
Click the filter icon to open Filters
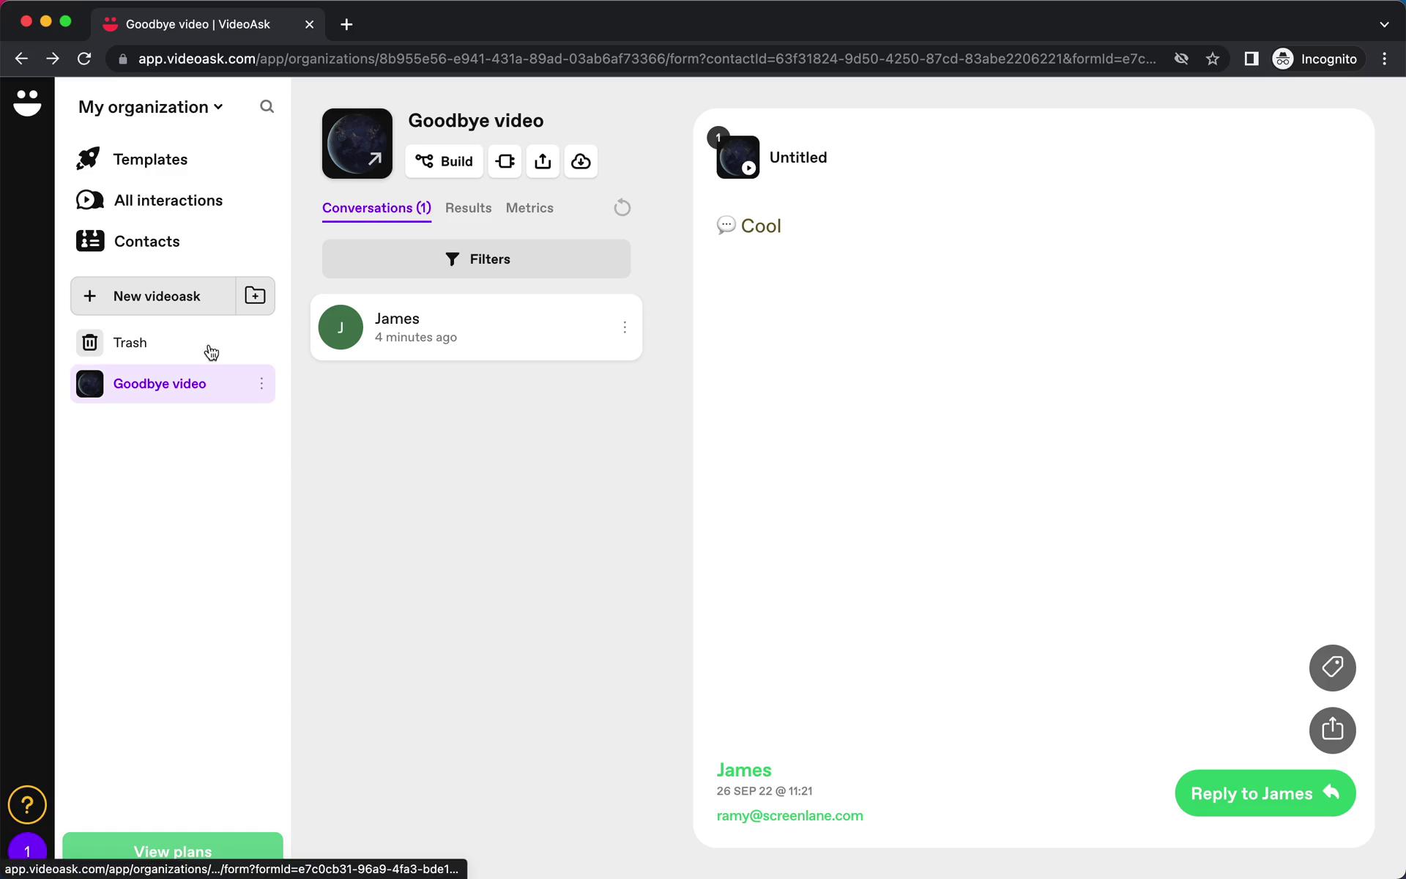click(453, 259)
